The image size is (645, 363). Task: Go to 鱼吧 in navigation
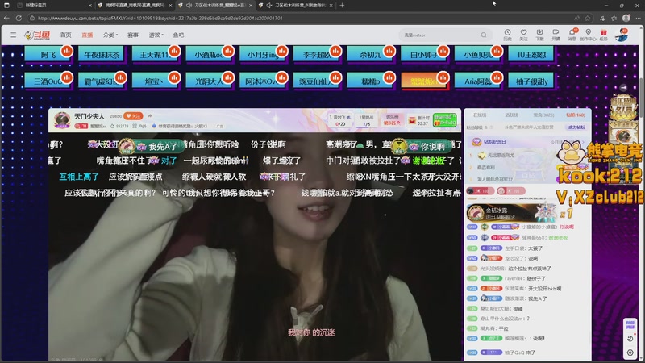coord(178,35)
